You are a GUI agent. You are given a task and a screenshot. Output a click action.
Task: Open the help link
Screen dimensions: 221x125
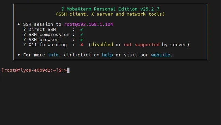[107, 55]
